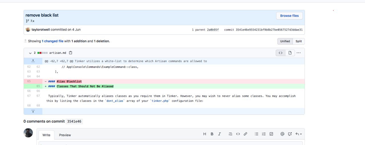Click the removed line number 65

29,81
